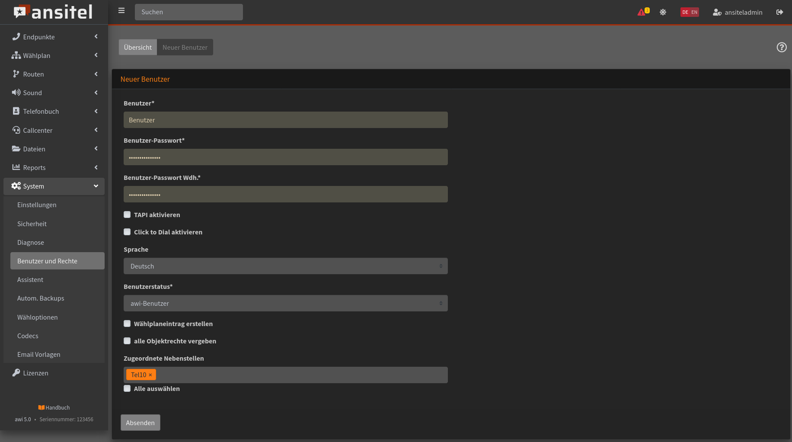Enable the TAPI aktivieren checkbox
Viewport: 792px width, 442px height.
pyautogui.click(x=127, y=215)
